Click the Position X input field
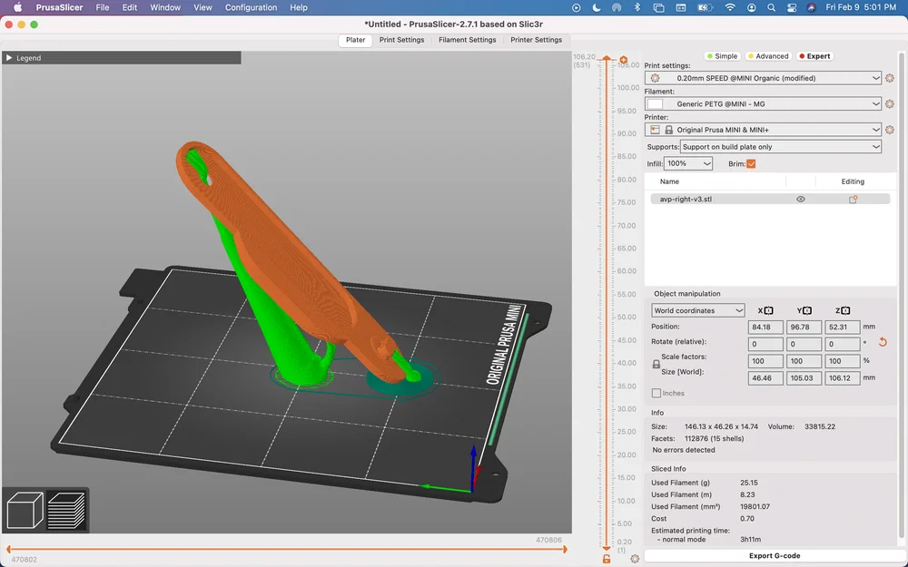The image size is (908, 567). coord(765,327)
